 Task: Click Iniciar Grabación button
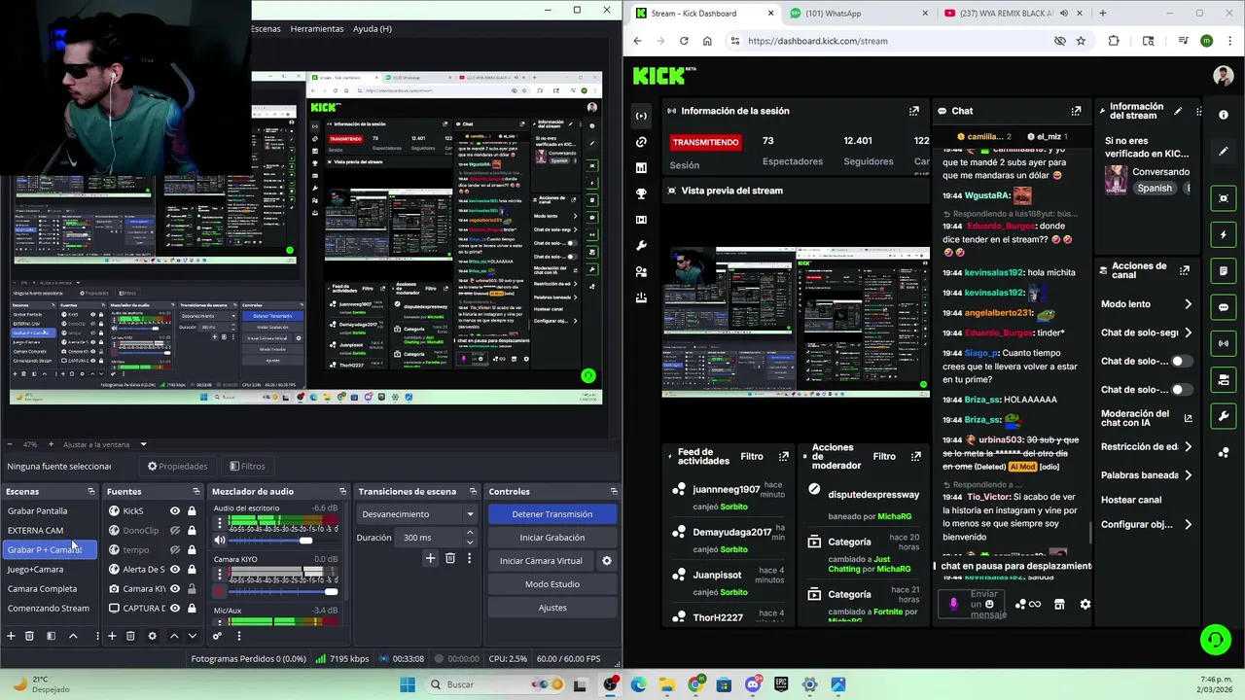pyautogui.click(x=551, y=538)
